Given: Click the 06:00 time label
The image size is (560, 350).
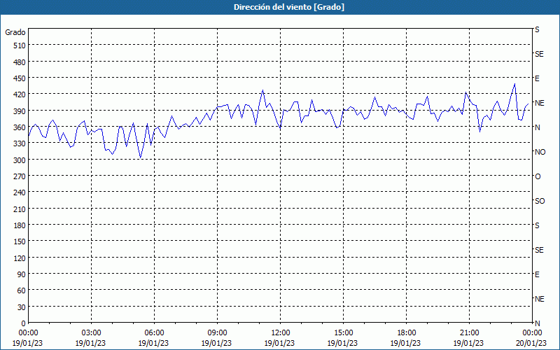Looking at the screenshot, I should (x=154, y=333).
